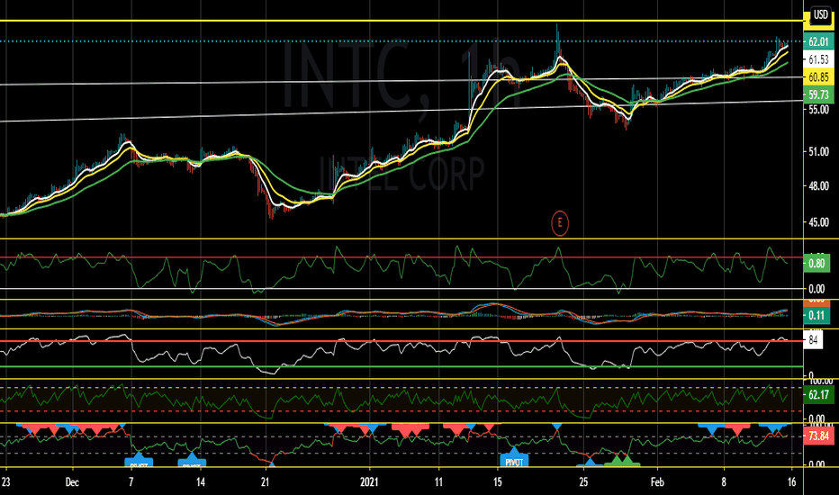Click the blue PIVOT marker near December 7
The image size is (839, 495).
coord(139,462)
